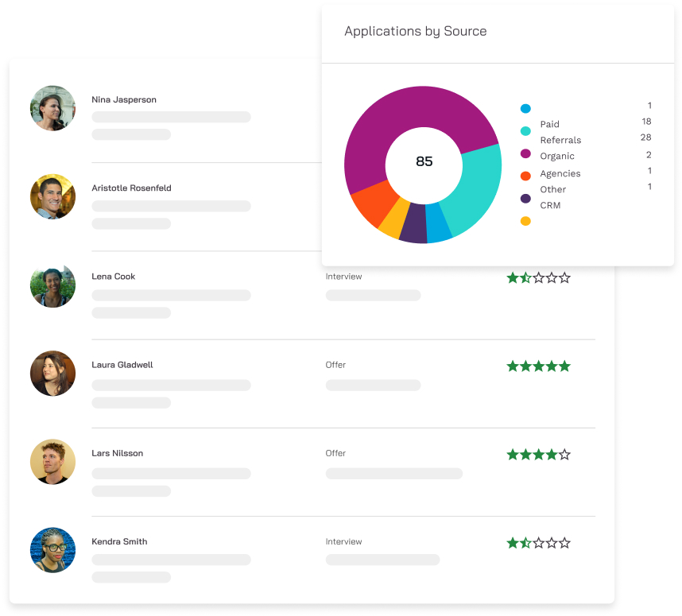The image size is (682, 616).
Task: Click the Referrals count of 28
Action: 645,137
